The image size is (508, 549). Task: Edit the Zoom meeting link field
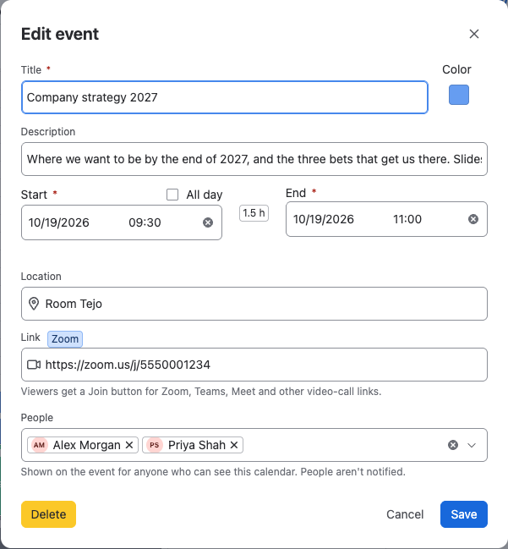254,365
